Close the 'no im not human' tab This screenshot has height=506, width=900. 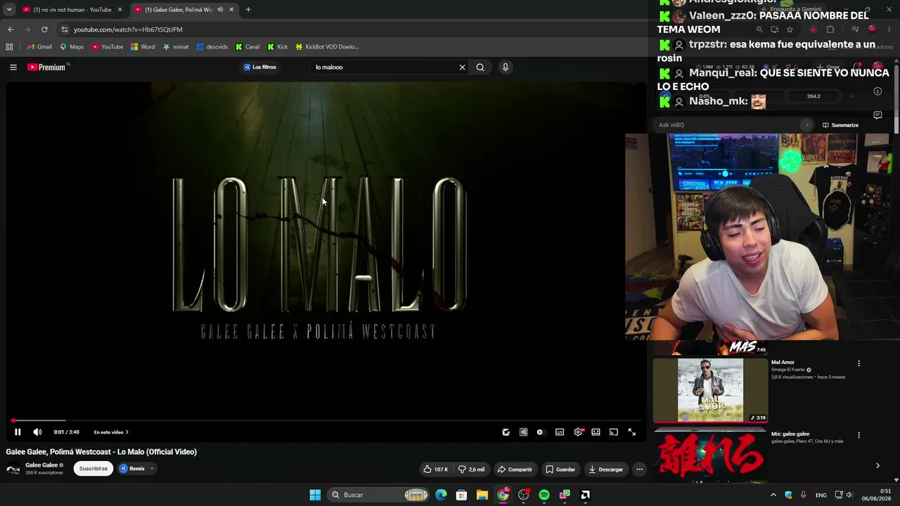pos(120,10)
